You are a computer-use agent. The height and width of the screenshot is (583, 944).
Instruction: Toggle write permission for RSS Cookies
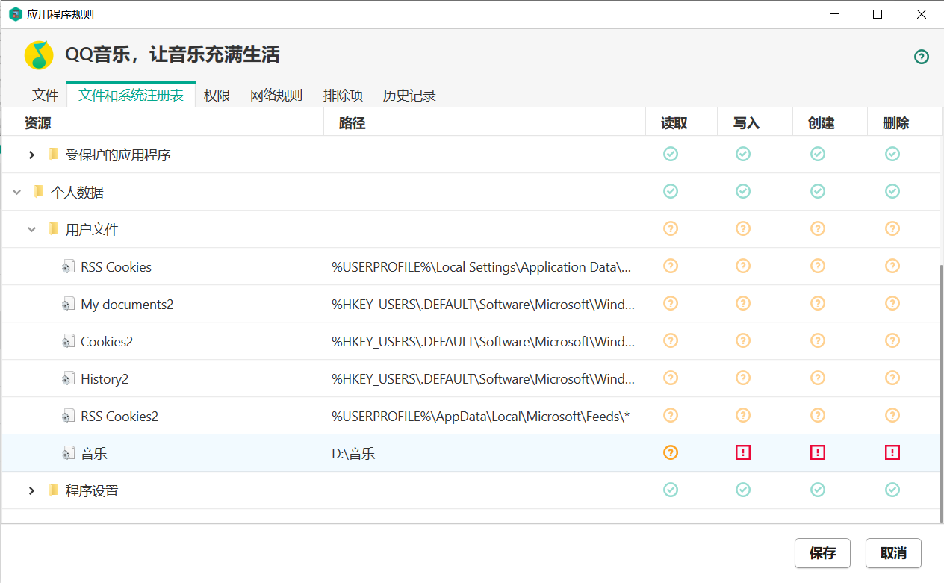[x=743, y=266]
